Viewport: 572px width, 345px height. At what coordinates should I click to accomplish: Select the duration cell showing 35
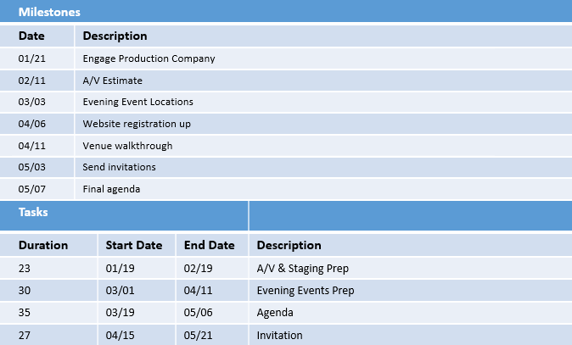pos(25,313)
